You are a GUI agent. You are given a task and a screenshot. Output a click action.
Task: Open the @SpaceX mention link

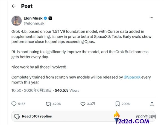(x=132, y=77)
